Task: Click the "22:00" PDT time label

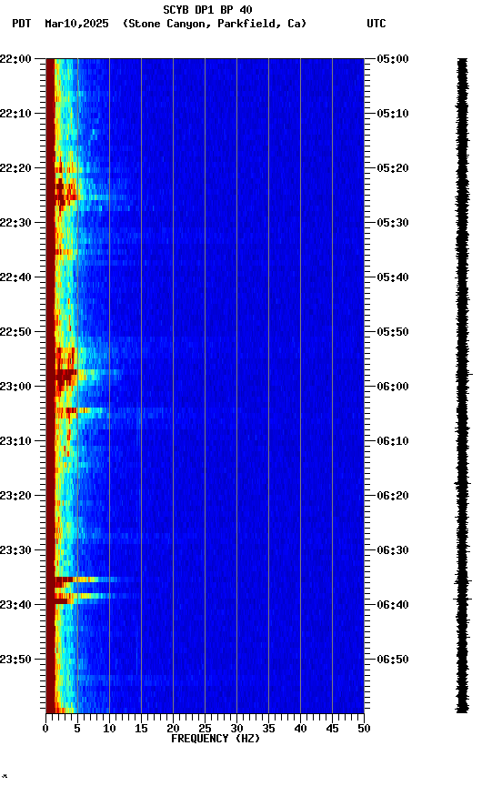Action: [x=15, y=59]
